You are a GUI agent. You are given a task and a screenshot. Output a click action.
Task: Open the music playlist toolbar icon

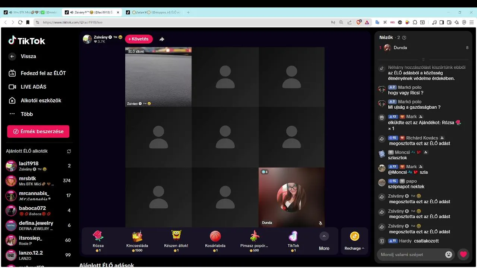coord(434,22)
